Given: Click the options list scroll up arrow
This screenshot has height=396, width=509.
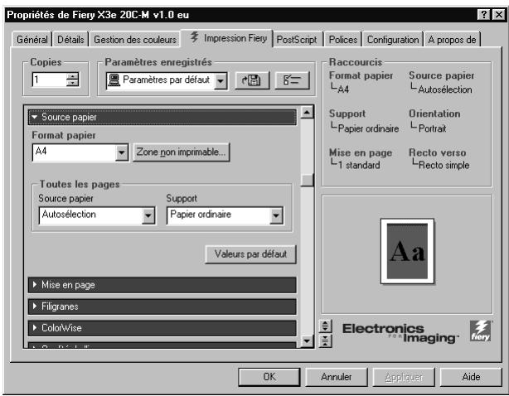Looking at the screenshot, I should point(307,112).
